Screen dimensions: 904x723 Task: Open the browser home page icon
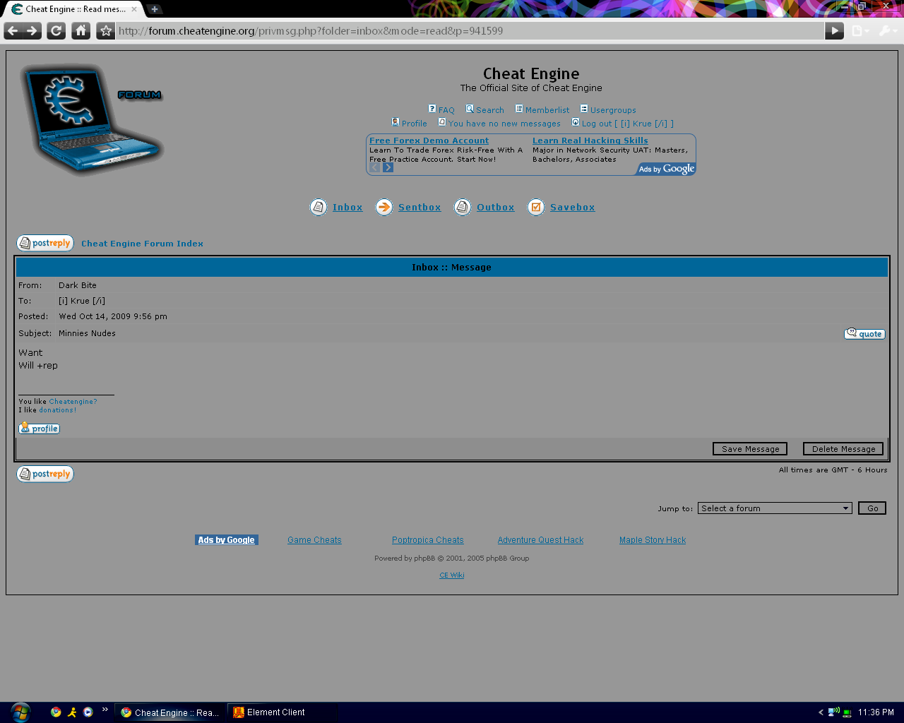tap(81, 31)
